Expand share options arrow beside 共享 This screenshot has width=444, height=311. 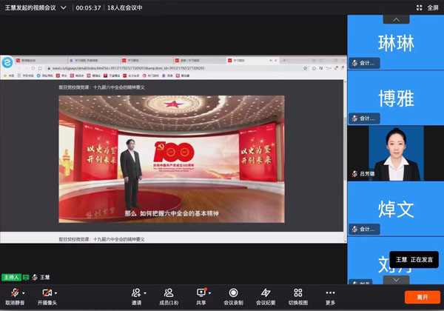pyautogui.click(x=211, y=292)
